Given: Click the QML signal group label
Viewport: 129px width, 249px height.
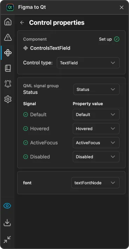Looking at the screenshot, I should point(41,86).
